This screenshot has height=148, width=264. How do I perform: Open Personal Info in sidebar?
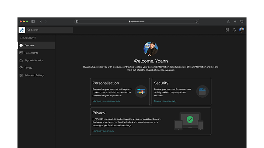point(36,53)
